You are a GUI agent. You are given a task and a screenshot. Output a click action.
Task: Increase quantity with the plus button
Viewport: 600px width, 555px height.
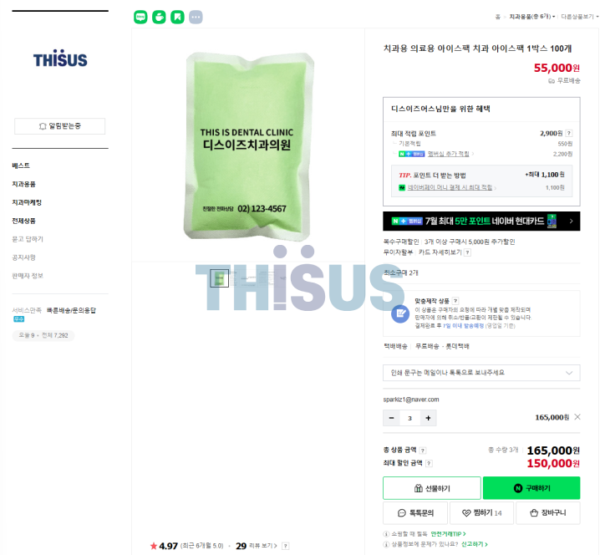tap(428, 418)
